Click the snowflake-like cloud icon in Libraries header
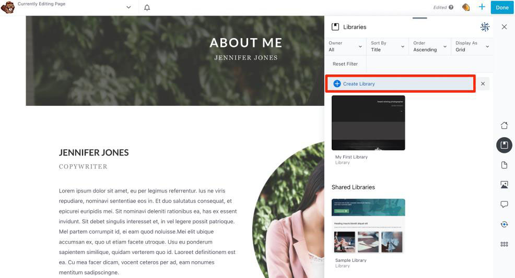This screenshot has width=515, height=278. 485,27
